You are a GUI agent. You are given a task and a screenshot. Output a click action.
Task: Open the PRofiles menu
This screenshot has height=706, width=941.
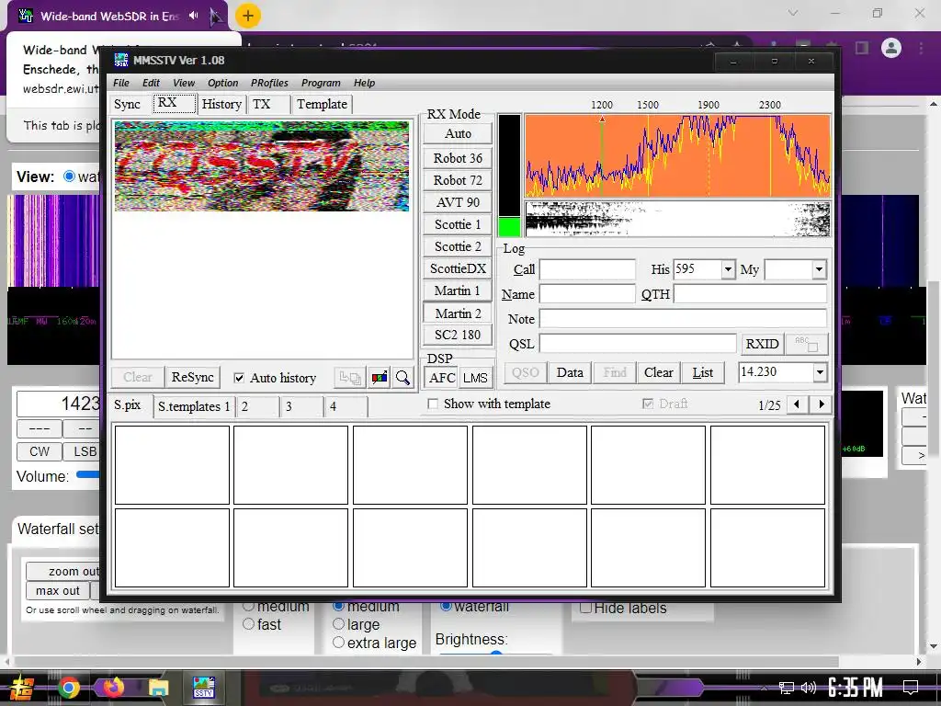click(269, 83)
